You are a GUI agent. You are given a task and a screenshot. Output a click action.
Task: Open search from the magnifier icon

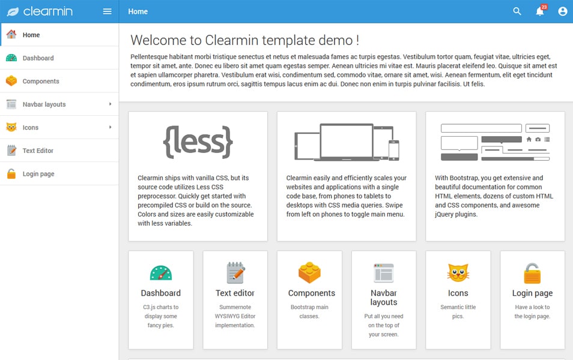[517, 11]
